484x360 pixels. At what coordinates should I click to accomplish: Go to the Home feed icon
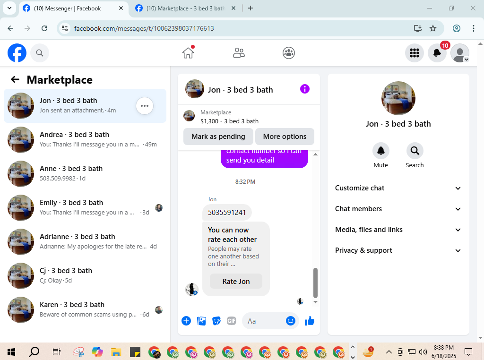click(x=188, y=53)
